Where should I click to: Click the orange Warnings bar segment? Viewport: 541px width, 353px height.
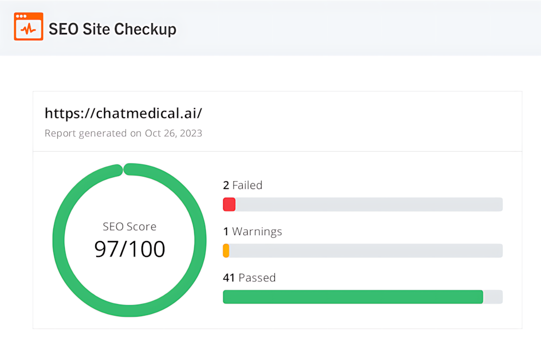pyautogui.click(x=226, y=250)
